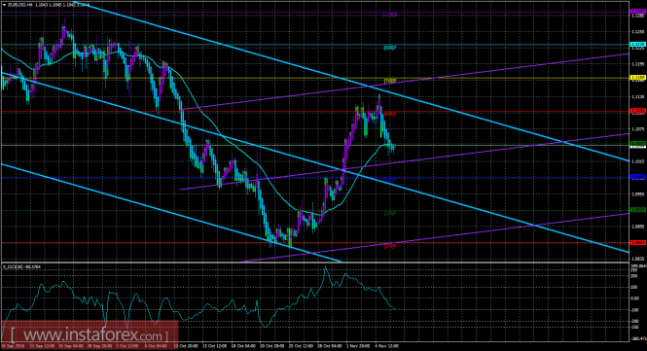Click the latest candle near white price line
Viewport: 647px width, 351px height.
point(394,147)
